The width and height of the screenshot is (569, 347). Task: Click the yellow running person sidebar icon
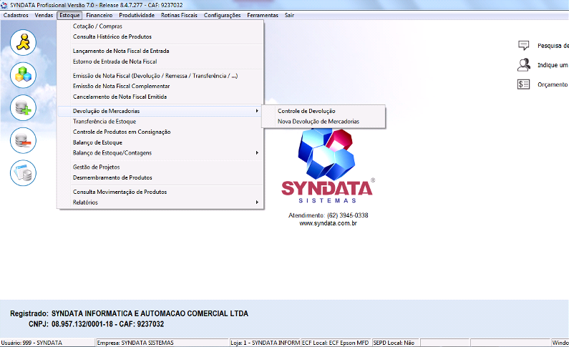click(x=23, y=42)
